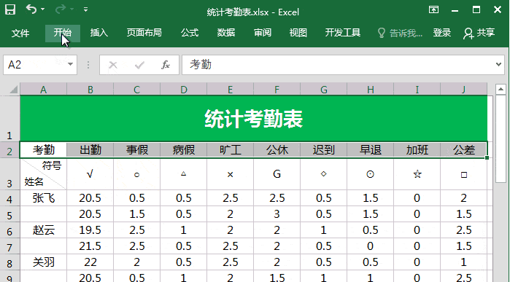Click the name cell 赵云
The image size is (510, 282).
click(44, 230)
